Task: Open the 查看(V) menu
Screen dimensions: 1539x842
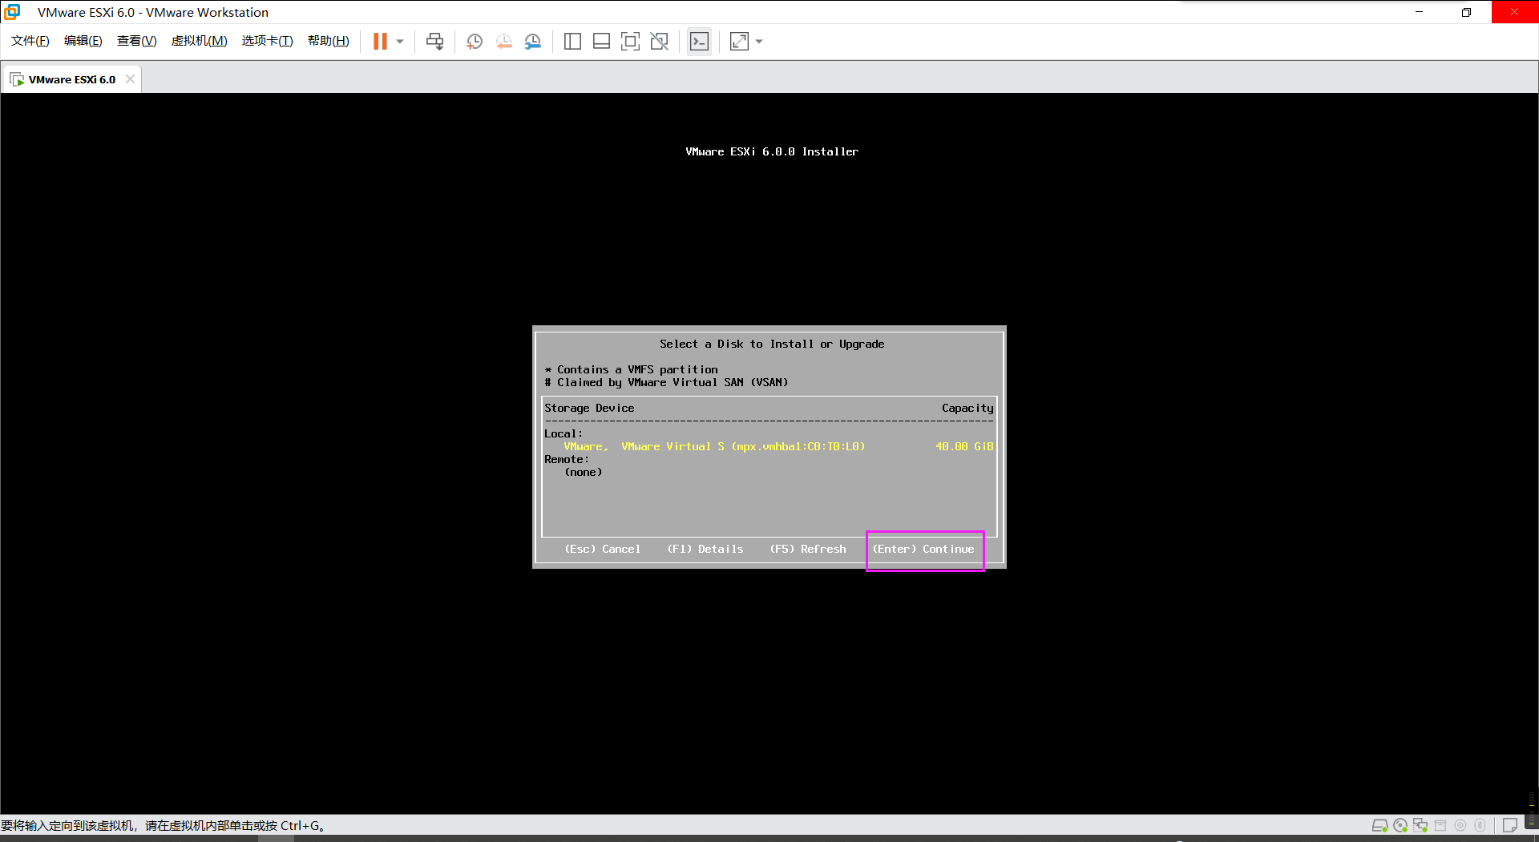Action: click(136, 41)
